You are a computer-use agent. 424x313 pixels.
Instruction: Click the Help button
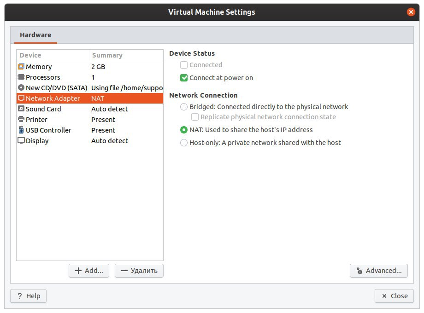point(29,296)
